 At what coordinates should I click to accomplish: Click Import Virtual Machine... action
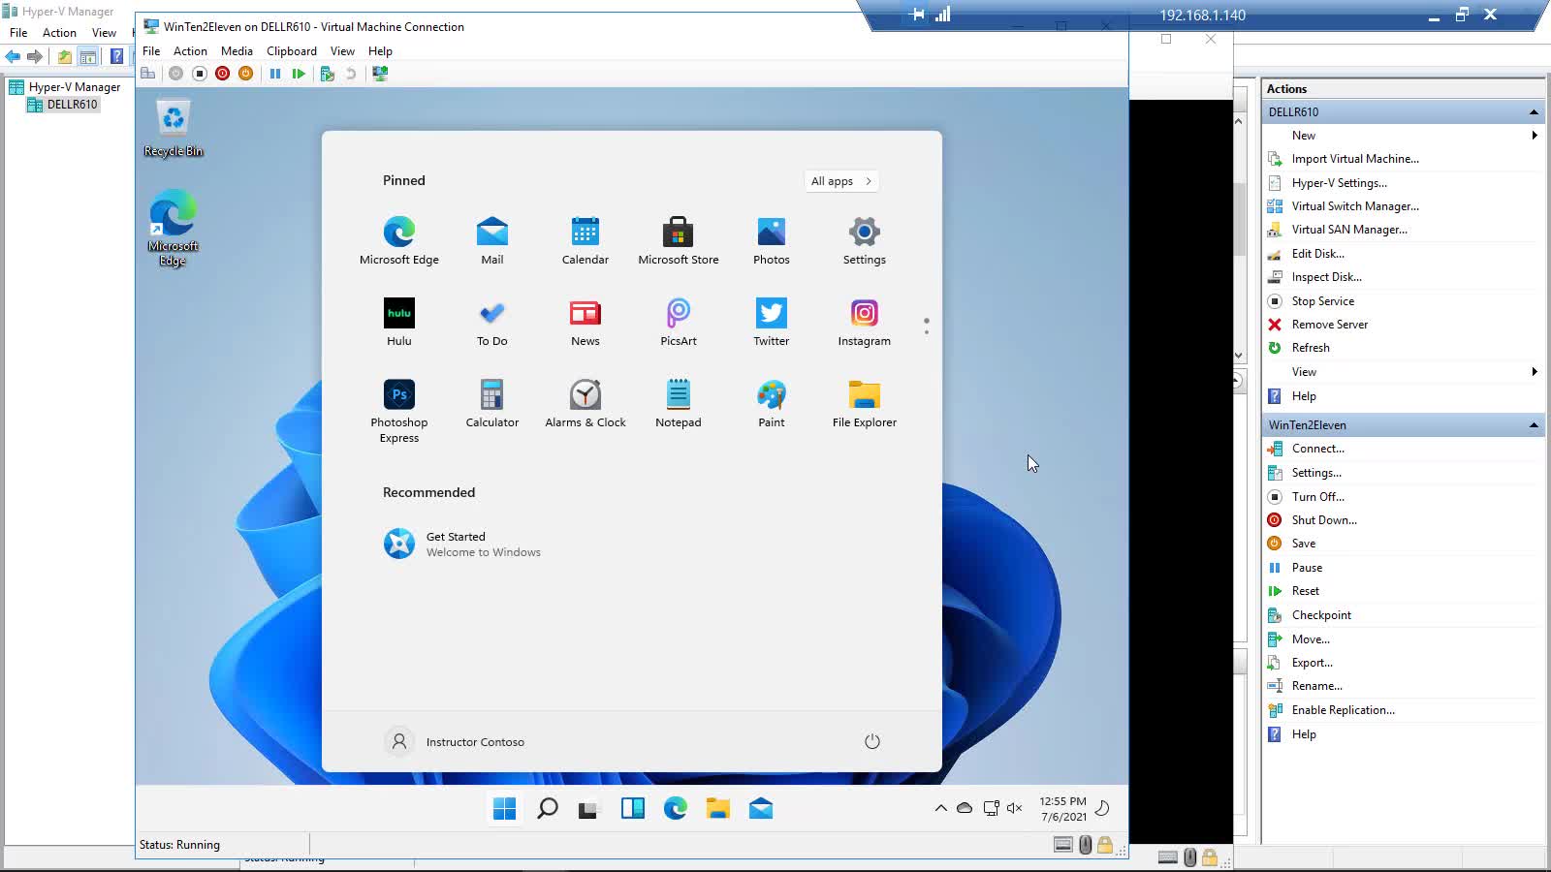[x=1354, y=159]
